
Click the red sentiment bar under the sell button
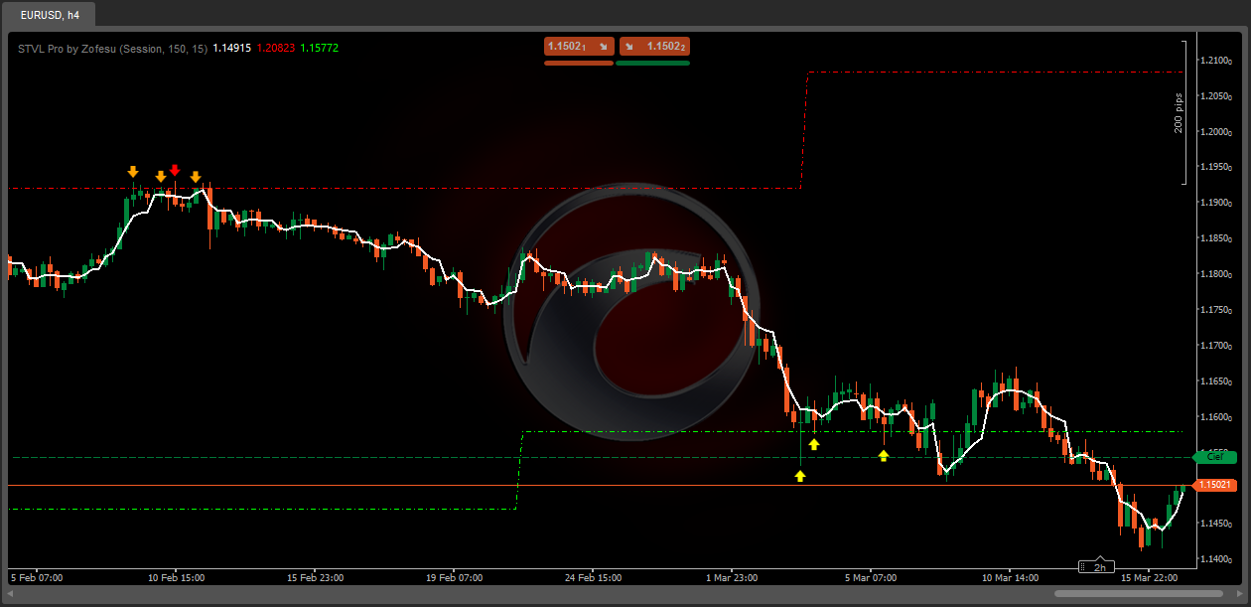coord(579,63)
